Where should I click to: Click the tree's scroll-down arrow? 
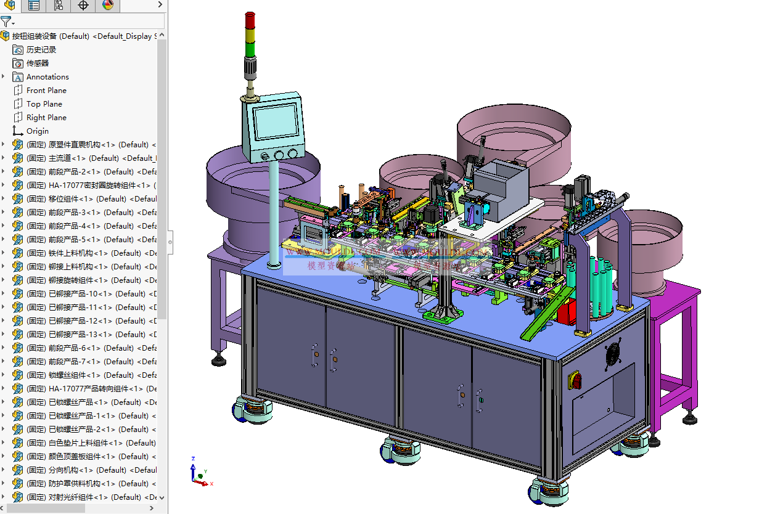click(162, 497)
